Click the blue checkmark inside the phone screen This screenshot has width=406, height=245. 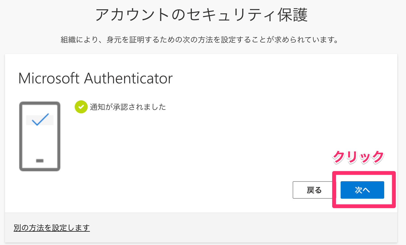click(40, 120)
